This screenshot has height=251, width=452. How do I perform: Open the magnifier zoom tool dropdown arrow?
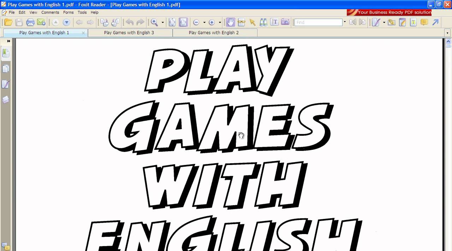[163, 23]
